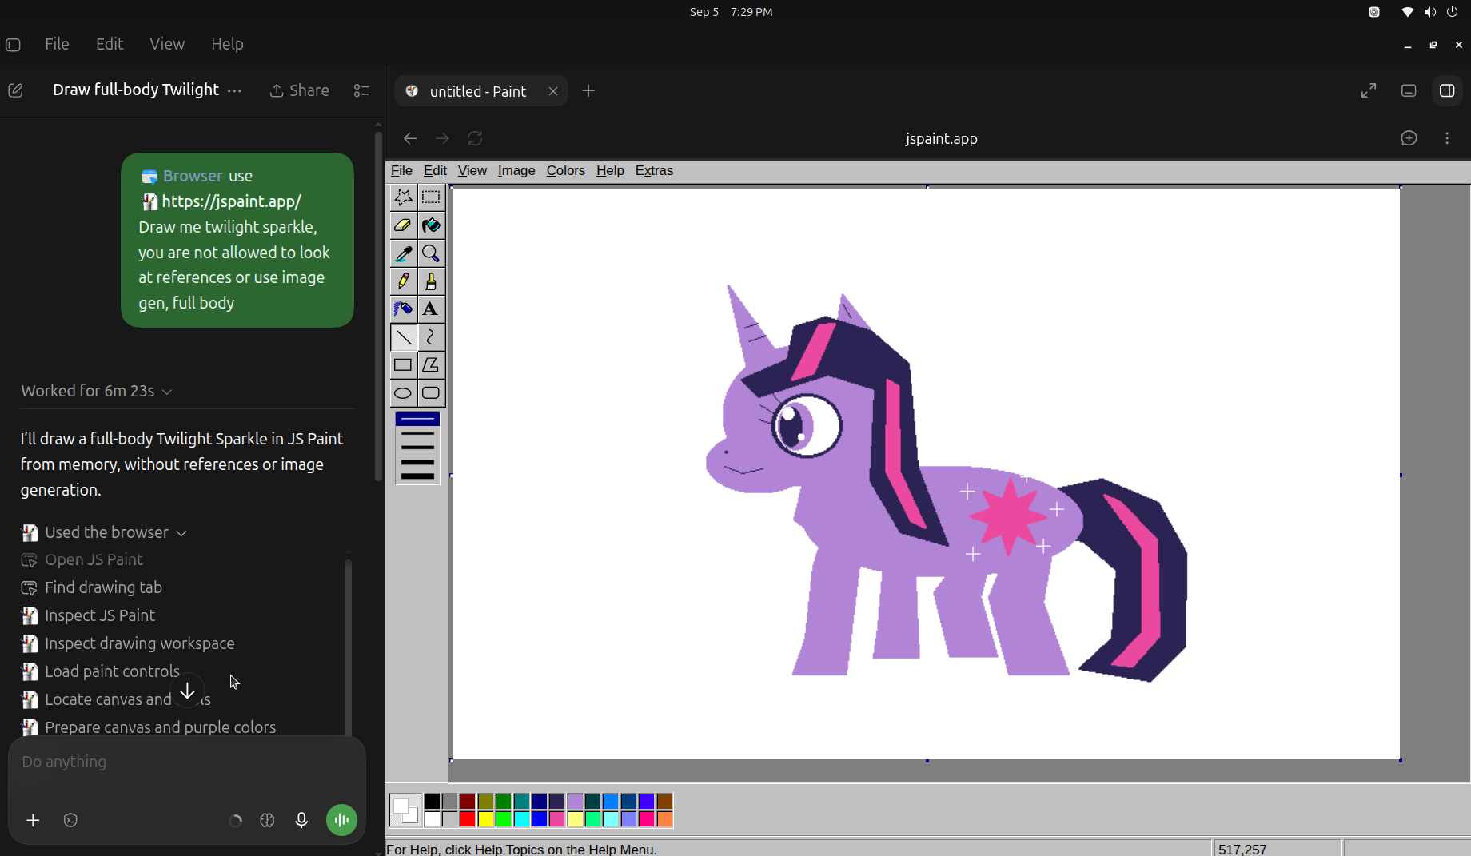Choose the Fill With Color bucket tool
The image size is (1471, 856).
coord(431,225)
